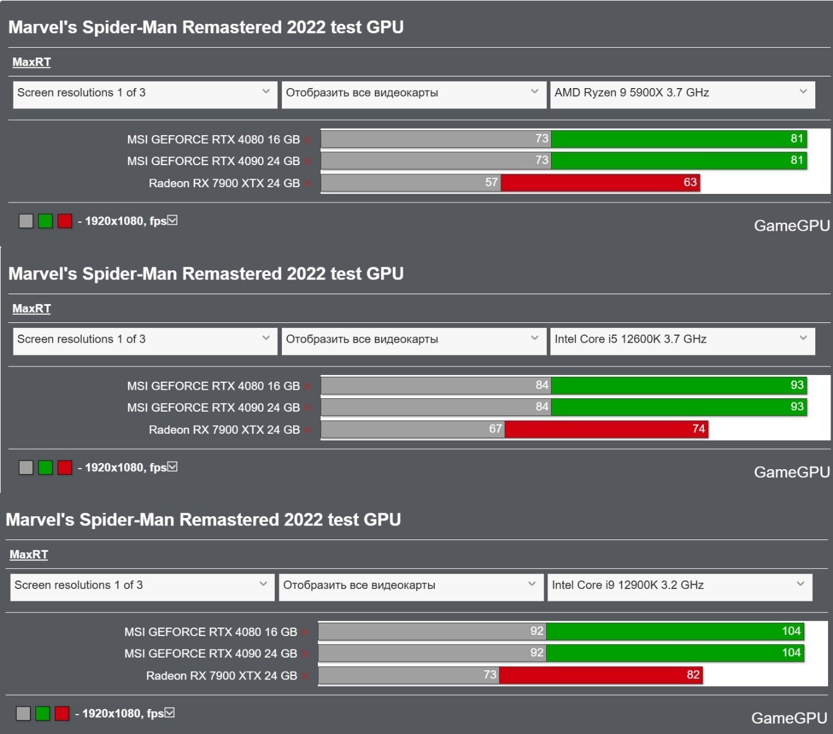Screen dimensions: 833x734
Task: Click RX 7900 XTX gray bar showing 73
Action: [x=409, y=675]
